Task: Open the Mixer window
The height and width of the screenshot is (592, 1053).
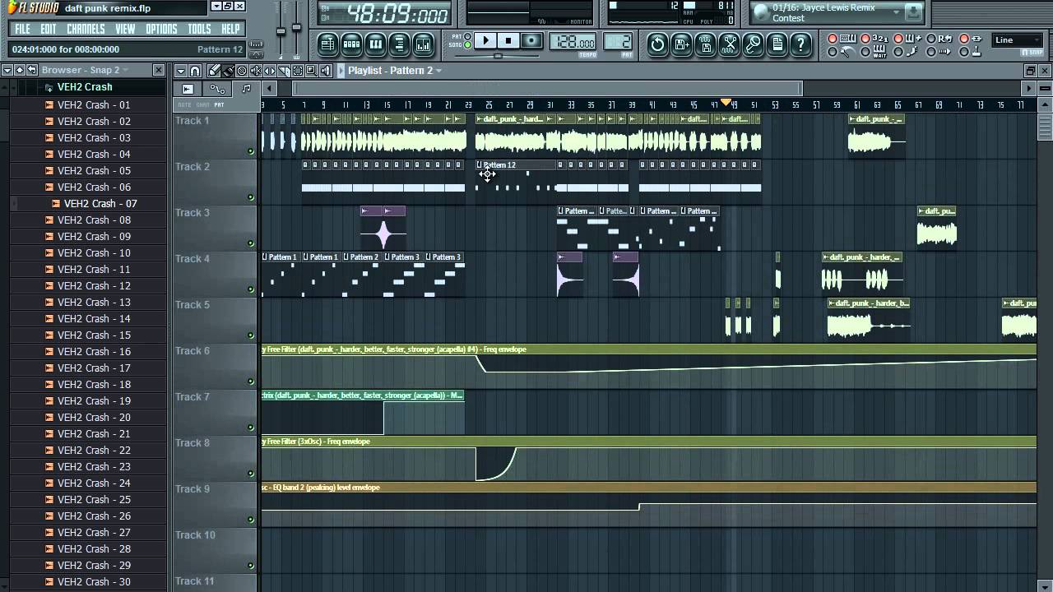Action: (423, 44)
